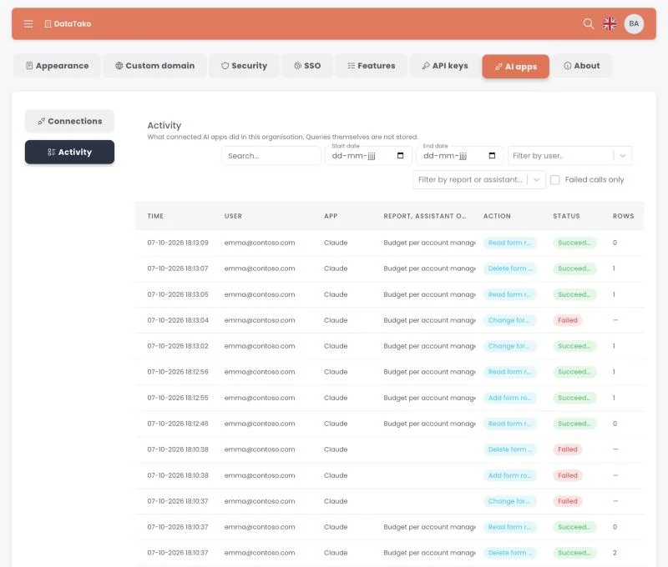Switch to the Custom domain tab

(x=154, y=66)
